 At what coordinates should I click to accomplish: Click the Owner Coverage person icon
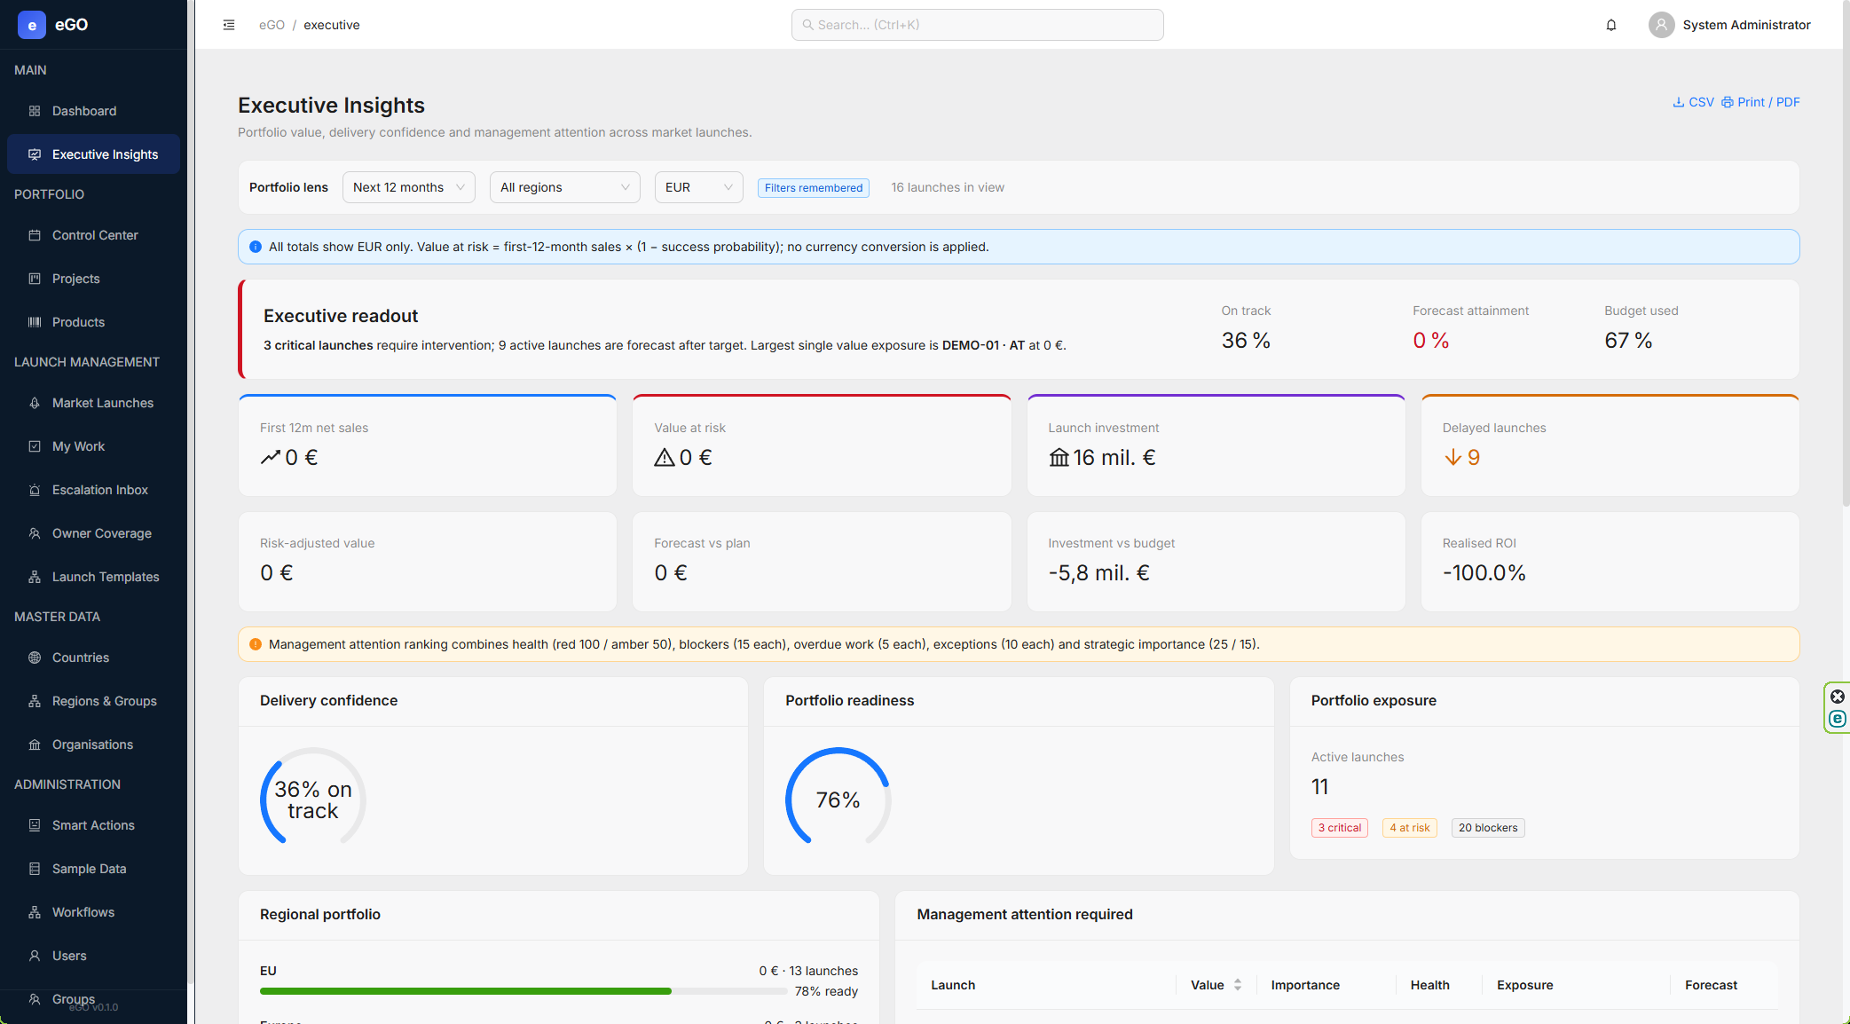coord(35,533)
